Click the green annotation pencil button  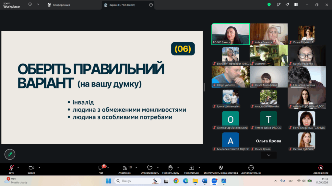(10, 154)
